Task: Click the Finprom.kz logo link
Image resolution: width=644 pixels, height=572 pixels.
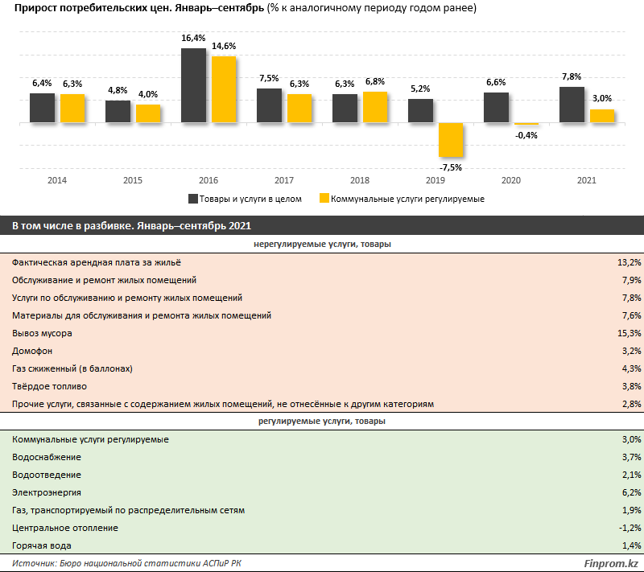Action: click(611, 563)
